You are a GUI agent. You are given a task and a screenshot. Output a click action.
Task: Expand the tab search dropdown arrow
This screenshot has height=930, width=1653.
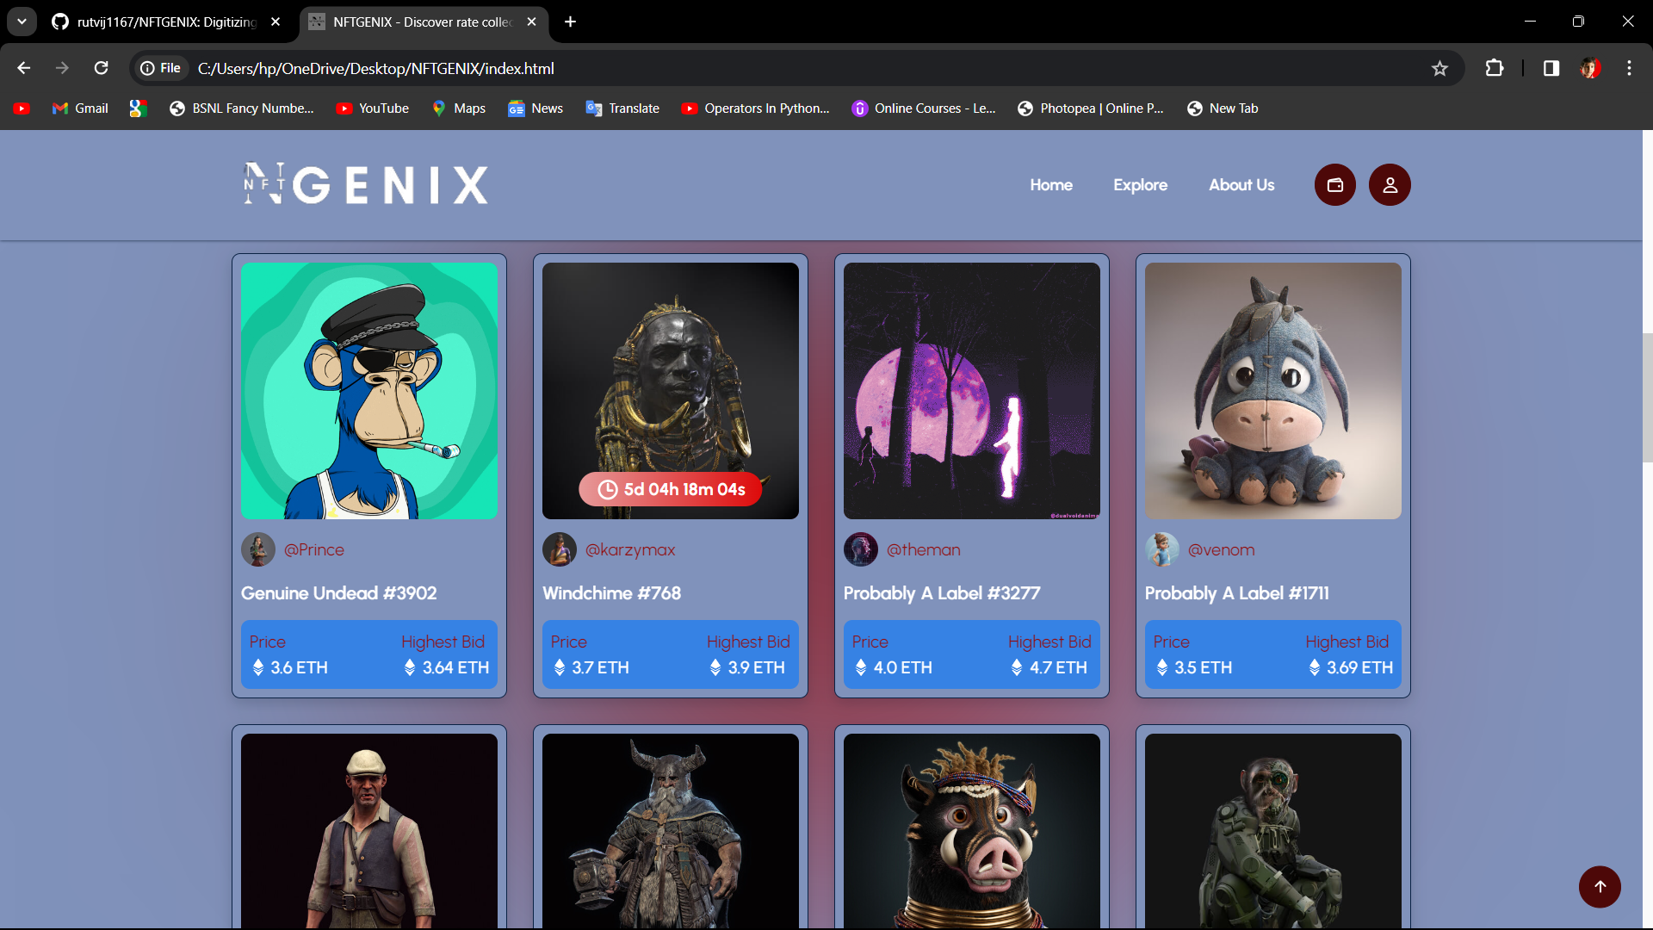coord(22,22)
